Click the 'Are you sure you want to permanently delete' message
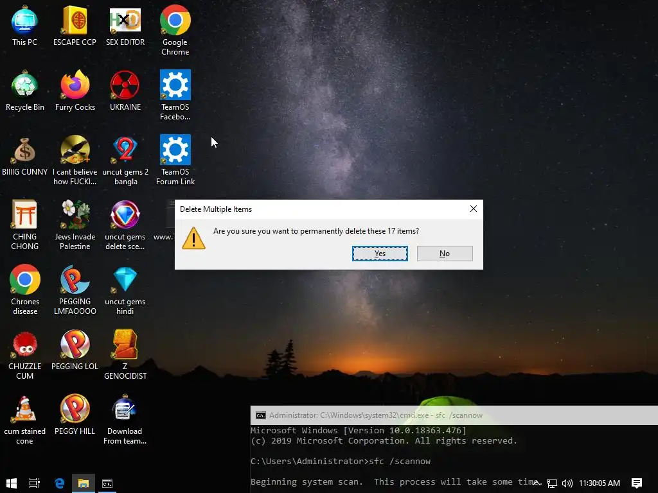Image resolution: width=658 pixels, height=493 pixels. 316,231
